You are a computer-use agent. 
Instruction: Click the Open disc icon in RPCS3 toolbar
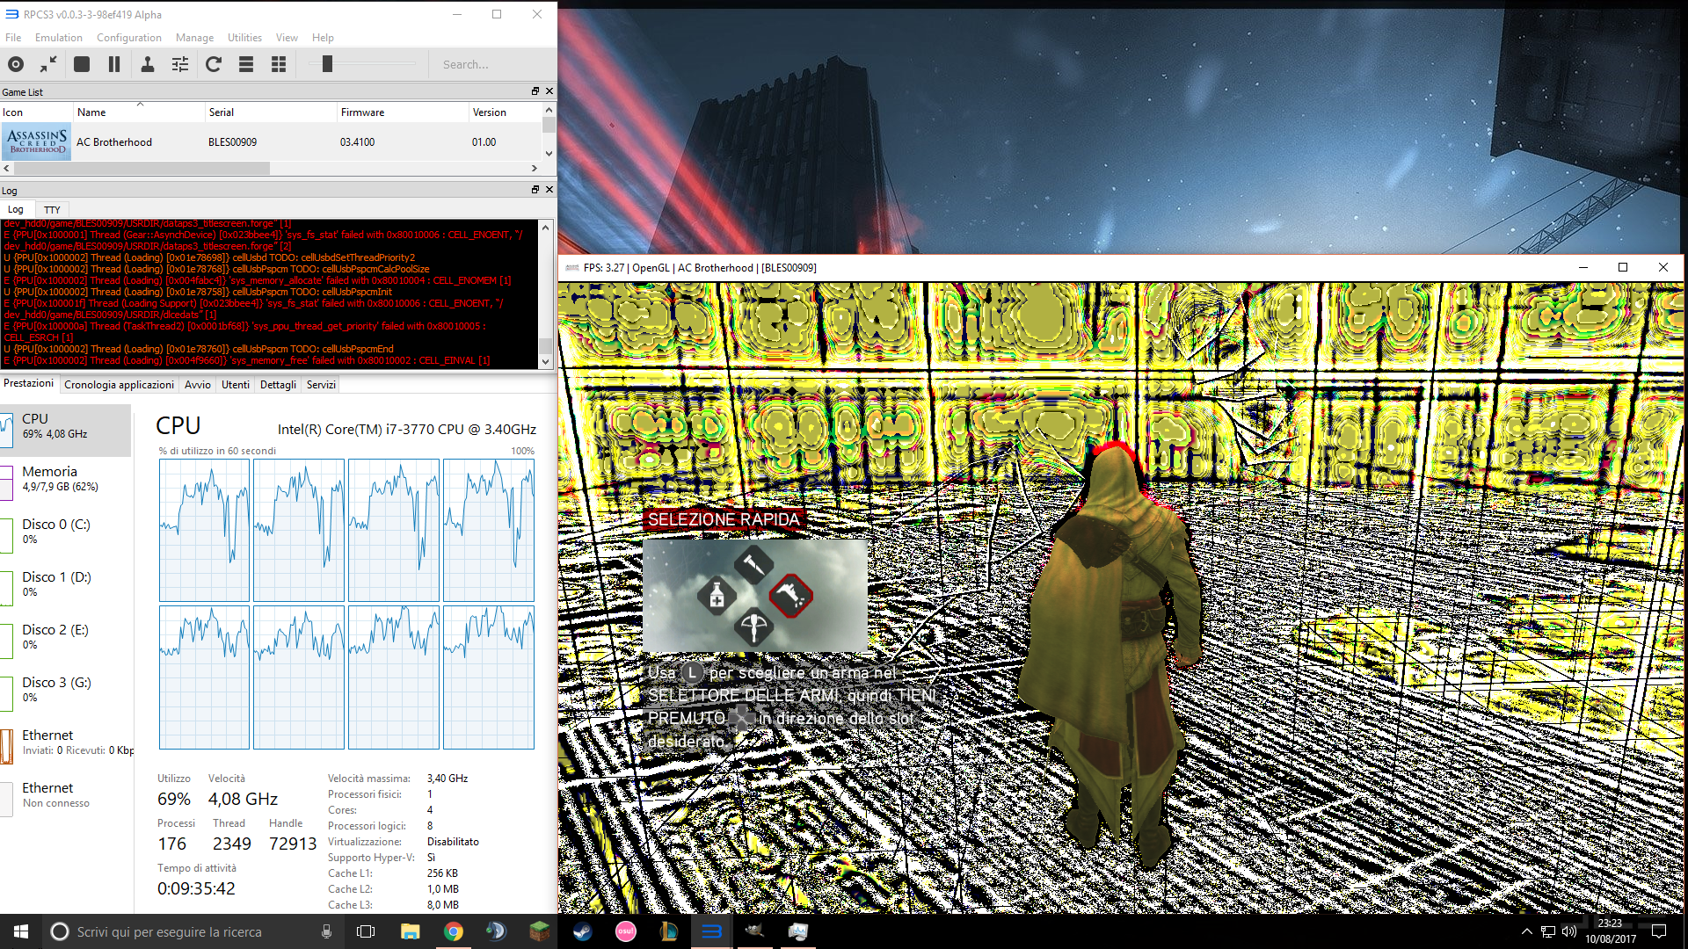point(16,64)
